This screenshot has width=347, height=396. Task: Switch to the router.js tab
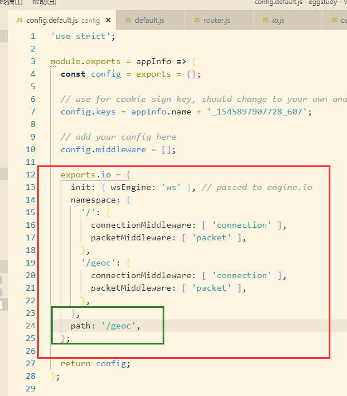point(219,20)
